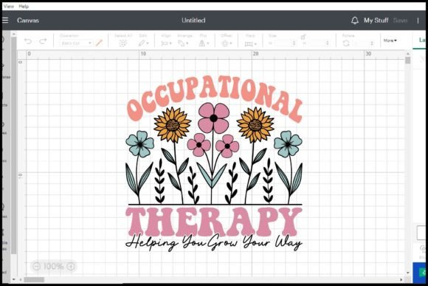Image resolution: width=428 pixels, height=286 pixels.
Task: Click the height stepper arrows
Action: point(327,43)
